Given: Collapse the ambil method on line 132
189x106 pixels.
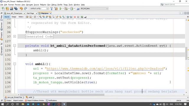Looking at the screenshot, I should (14, 64).
